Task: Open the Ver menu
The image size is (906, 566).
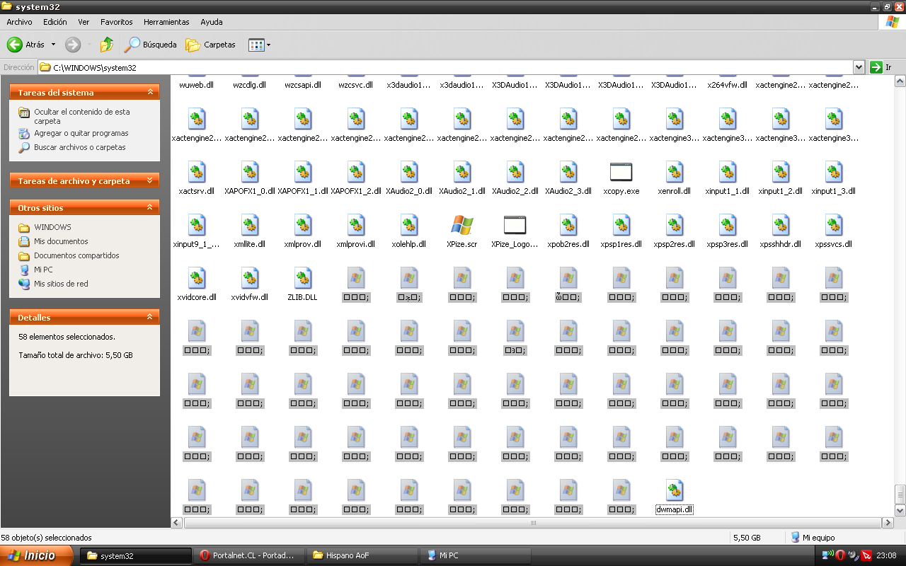Action: point(84,22)
